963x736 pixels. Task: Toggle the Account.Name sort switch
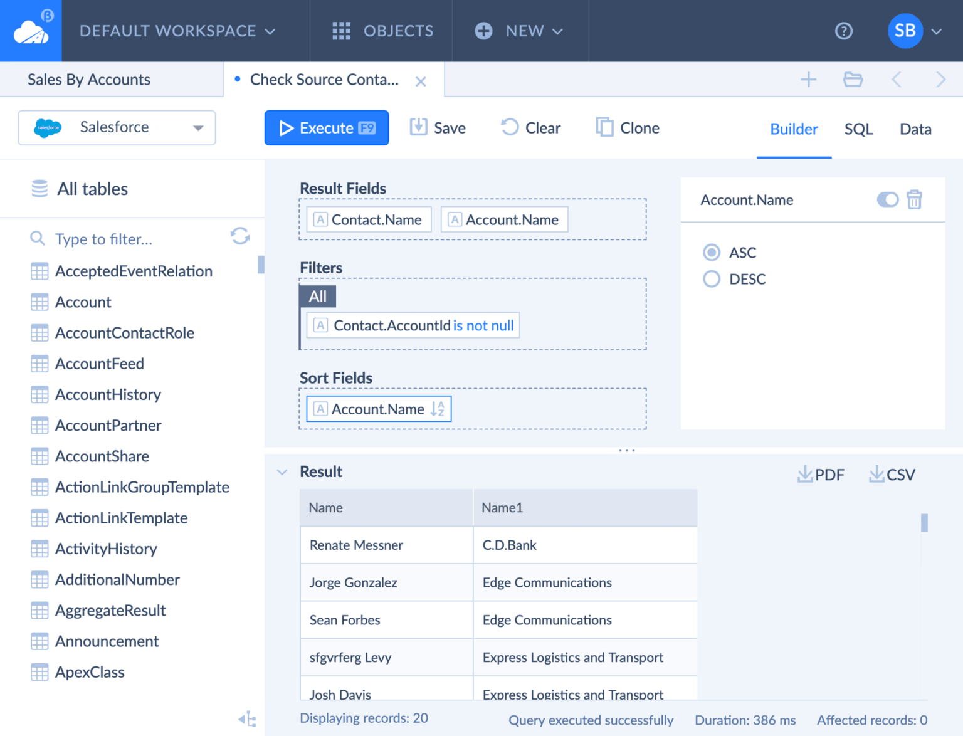pyautogui.click(x=887, y=199)
